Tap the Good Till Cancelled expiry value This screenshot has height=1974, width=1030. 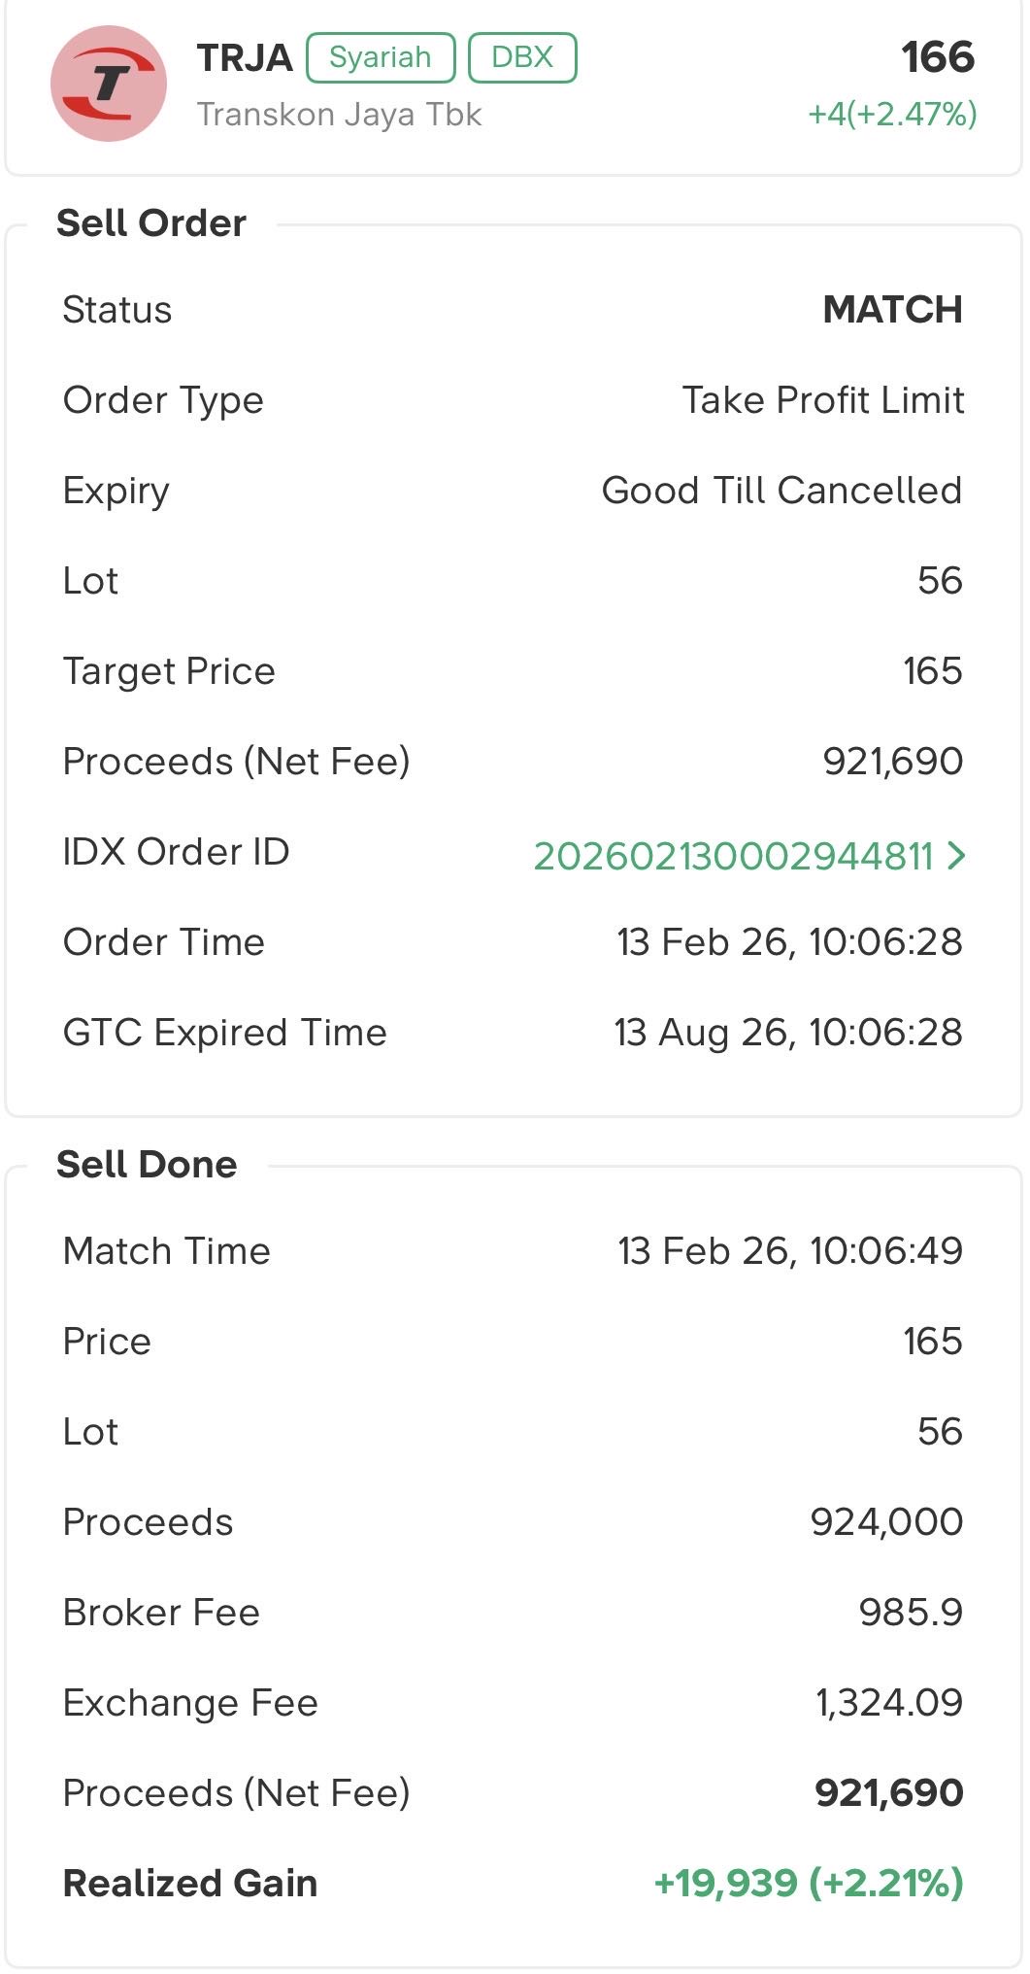(781, 491)
